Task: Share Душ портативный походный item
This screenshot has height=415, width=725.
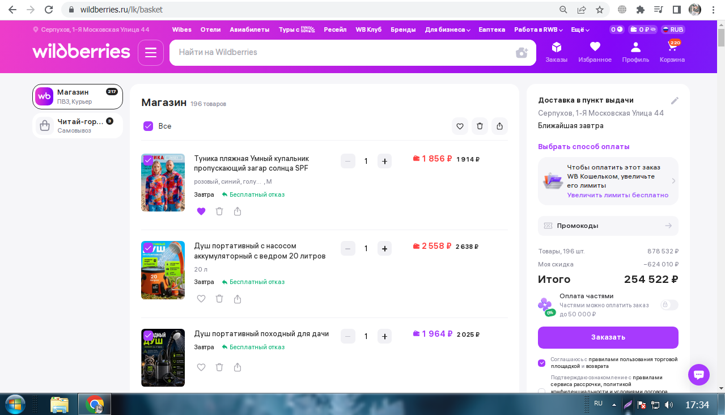Action: (x=238, y=367)
